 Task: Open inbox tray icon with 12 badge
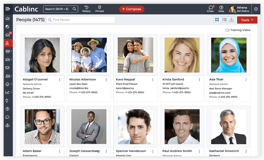(x=7, y=35)
